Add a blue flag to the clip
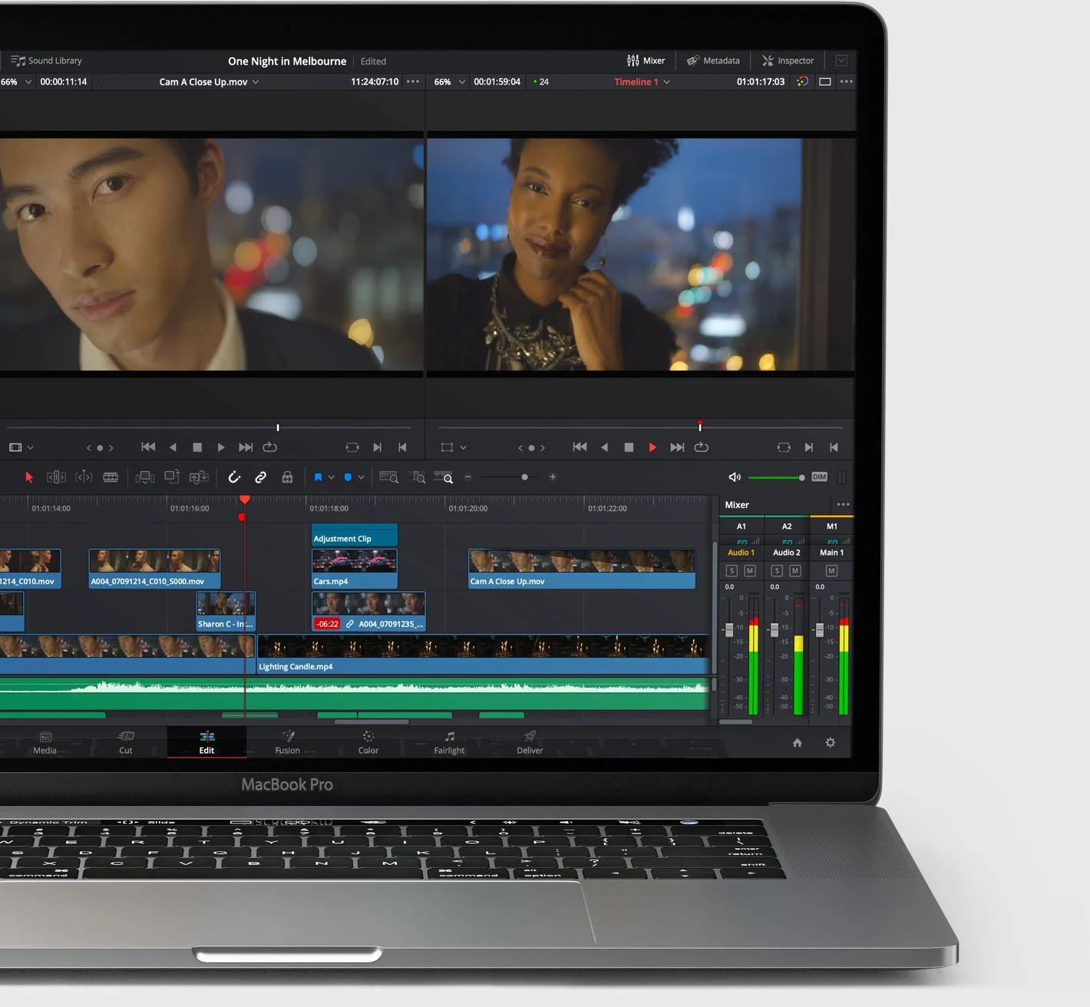The image size is (1090, 1007). (x=318, y=477)
